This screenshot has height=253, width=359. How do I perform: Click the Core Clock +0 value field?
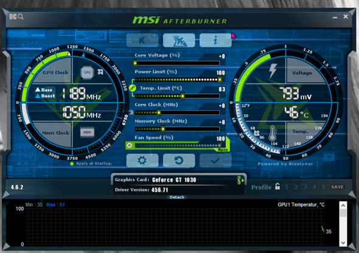[x=222, y=106]
